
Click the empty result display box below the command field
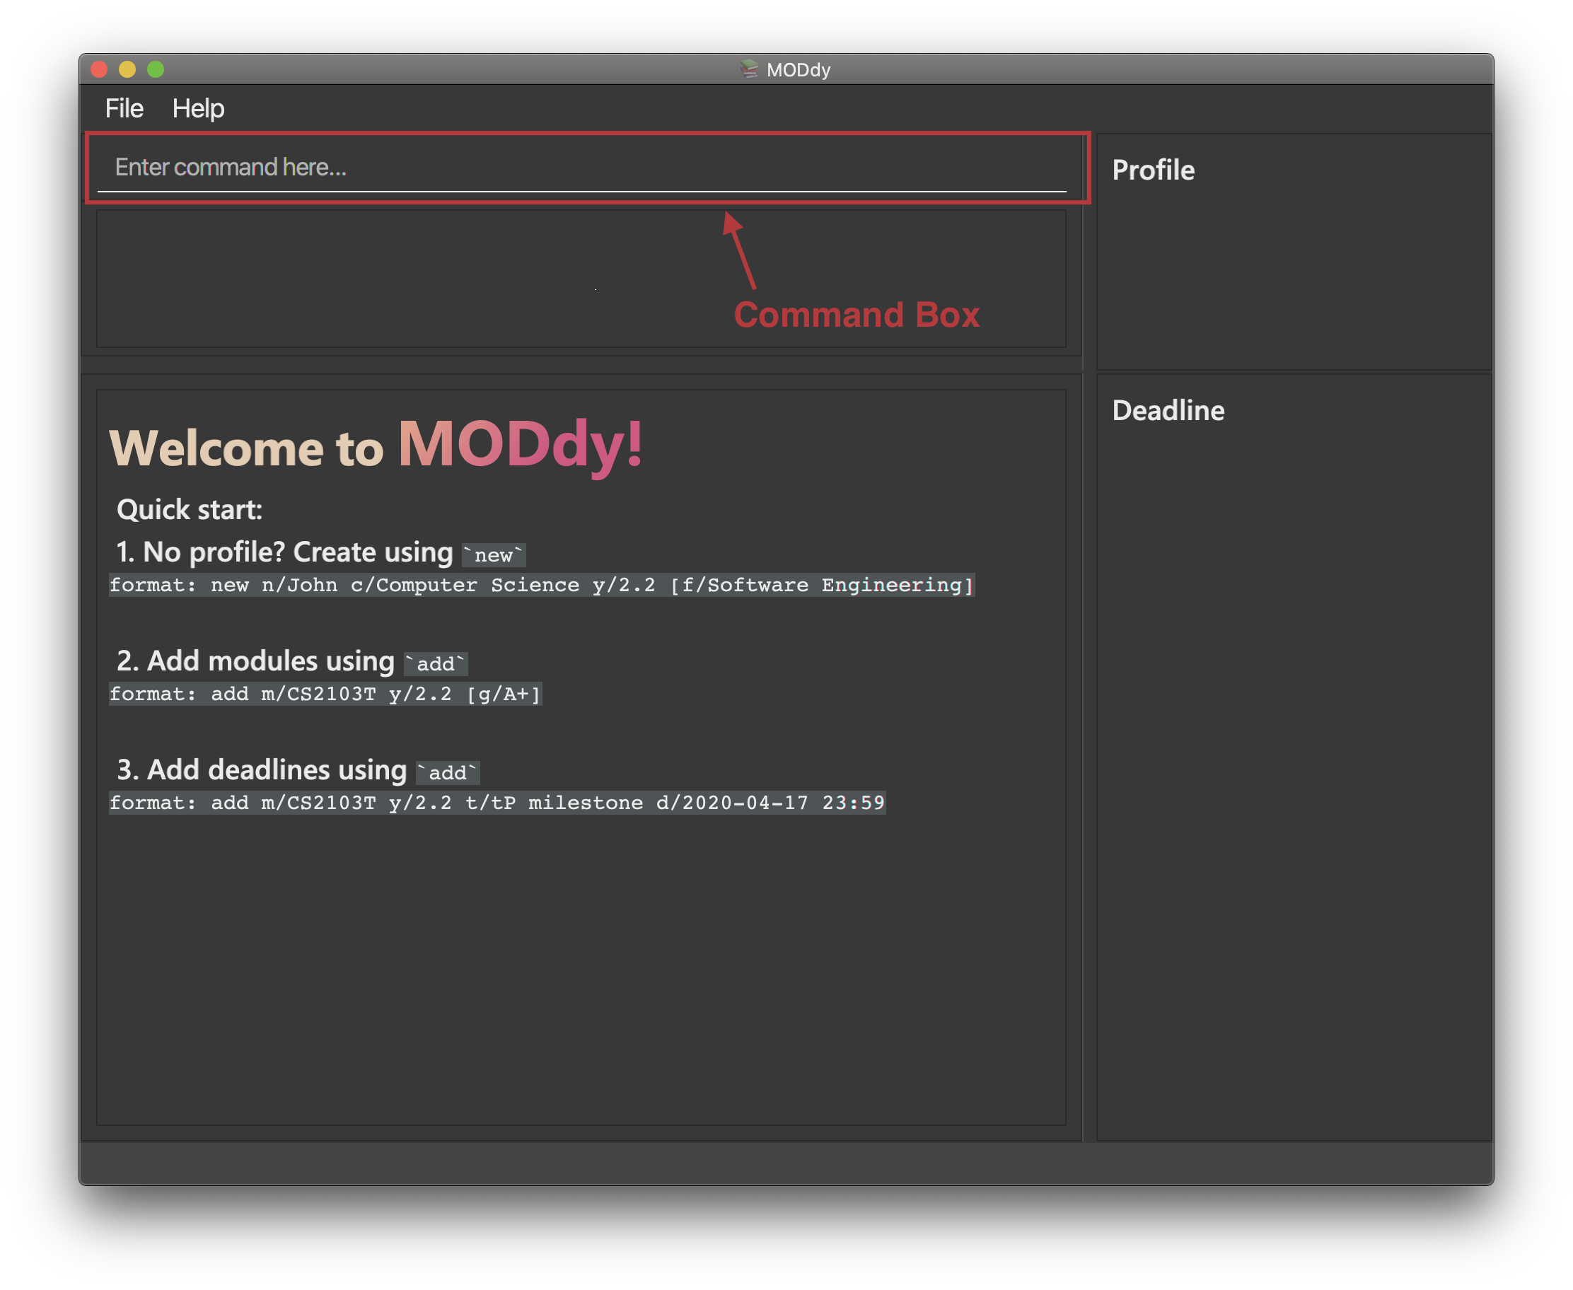(582, 279)
